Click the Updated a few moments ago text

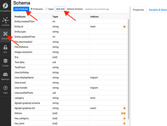(x=97, y=9)
